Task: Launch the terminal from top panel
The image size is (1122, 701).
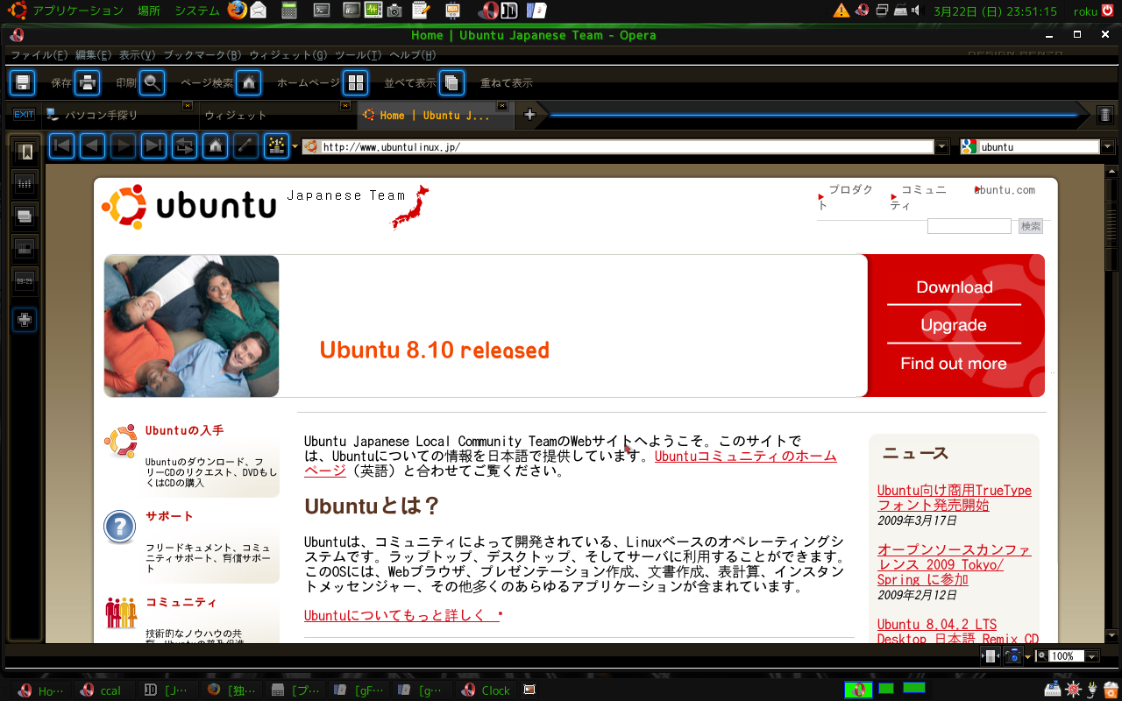Action: coord(322,11)
